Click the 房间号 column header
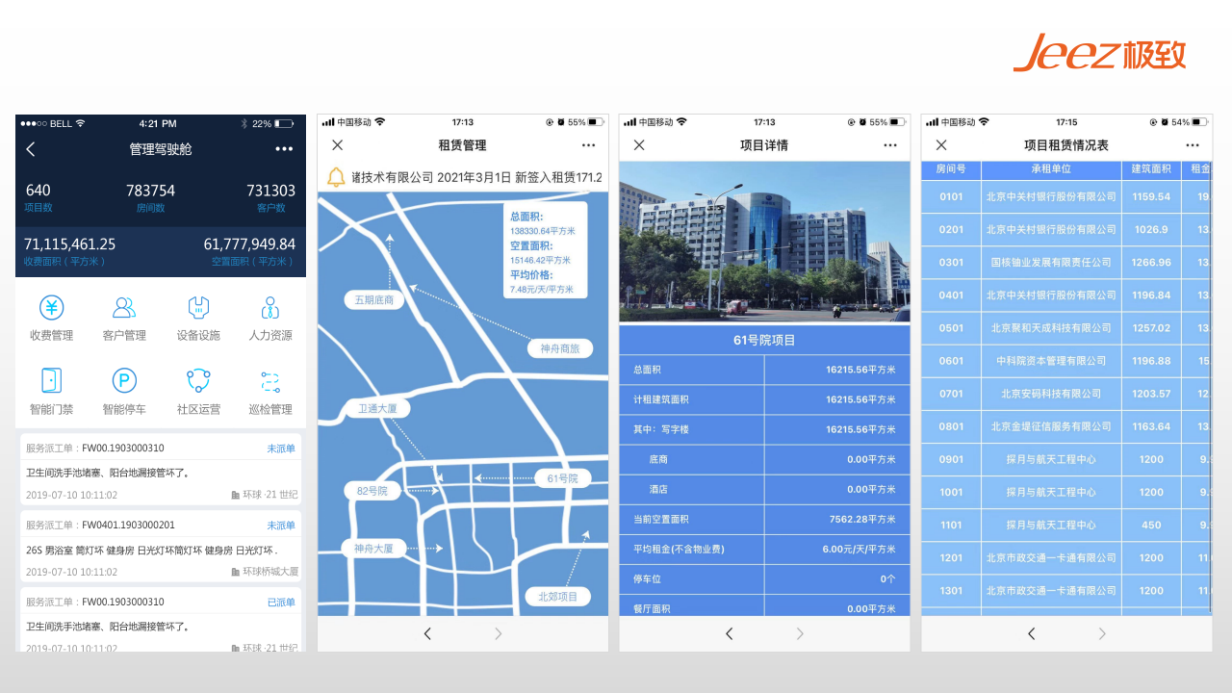The height and width of the screenshot is (693, 1232). pyautogui.click(x=951, y=169)
